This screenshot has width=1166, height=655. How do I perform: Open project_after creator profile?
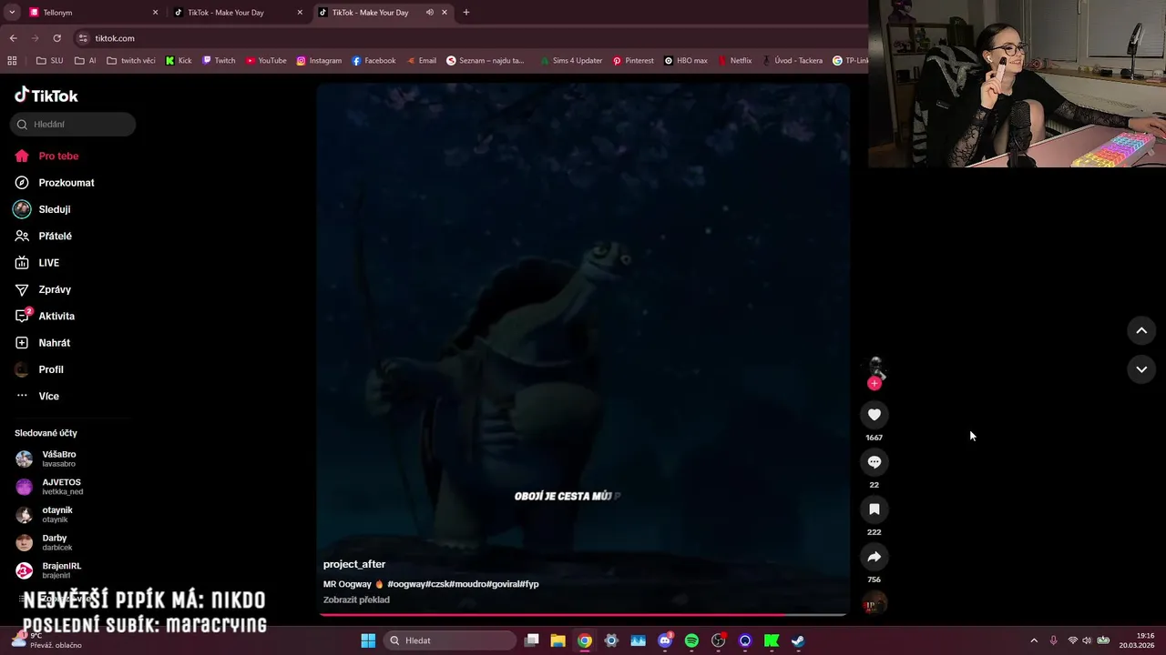tap(354, 564)
